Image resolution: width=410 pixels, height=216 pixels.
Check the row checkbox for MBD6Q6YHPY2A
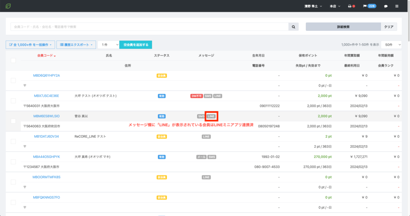click(13, 80)
